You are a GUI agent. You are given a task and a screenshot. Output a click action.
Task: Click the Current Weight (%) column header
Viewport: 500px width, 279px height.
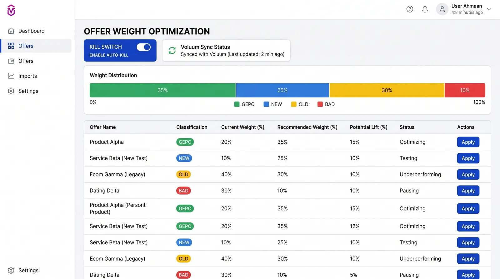pyautogui.click(x=243, y=127)
